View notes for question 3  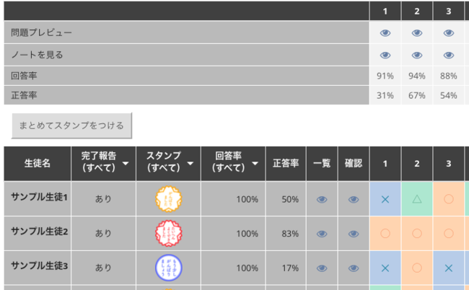[x=448, y=55]
